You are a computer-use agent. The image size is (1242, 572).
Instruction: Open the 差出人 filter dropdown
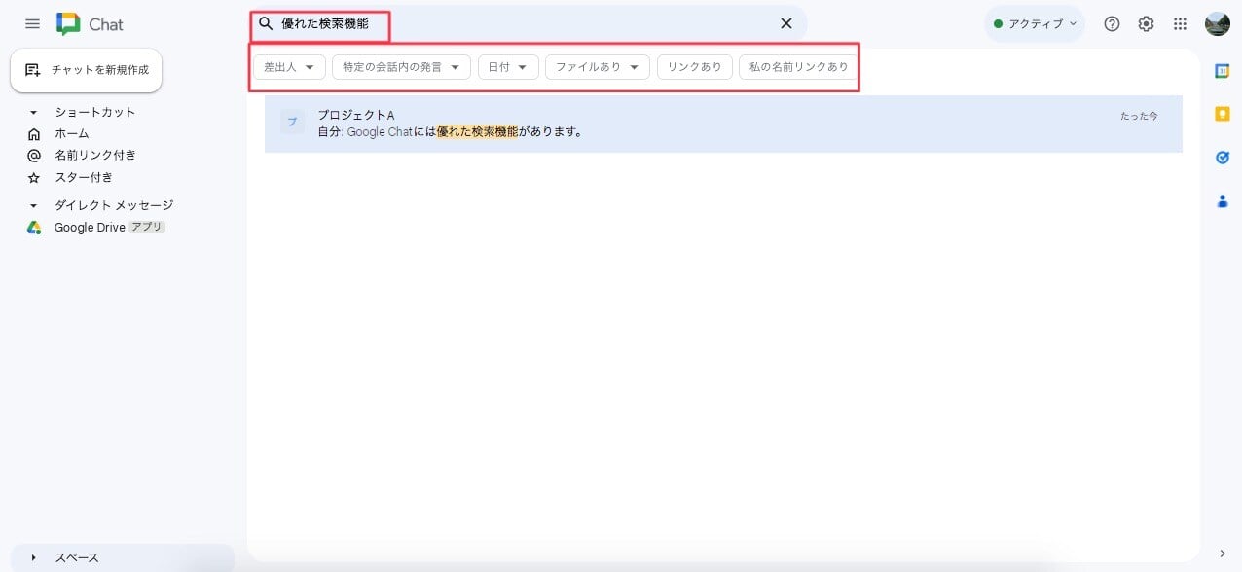(x=289, y=67)
